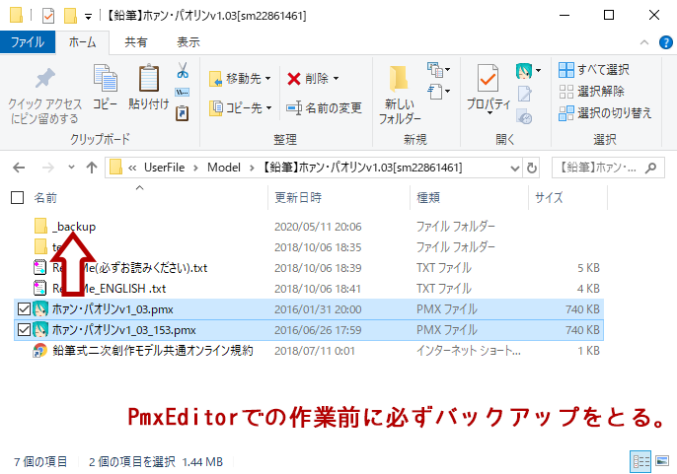This screenshot has width=677, height=474.
Task: Uncheck ホァン・パオリンv1_03_153.pmx checkbox
Action: click(24, 330)
